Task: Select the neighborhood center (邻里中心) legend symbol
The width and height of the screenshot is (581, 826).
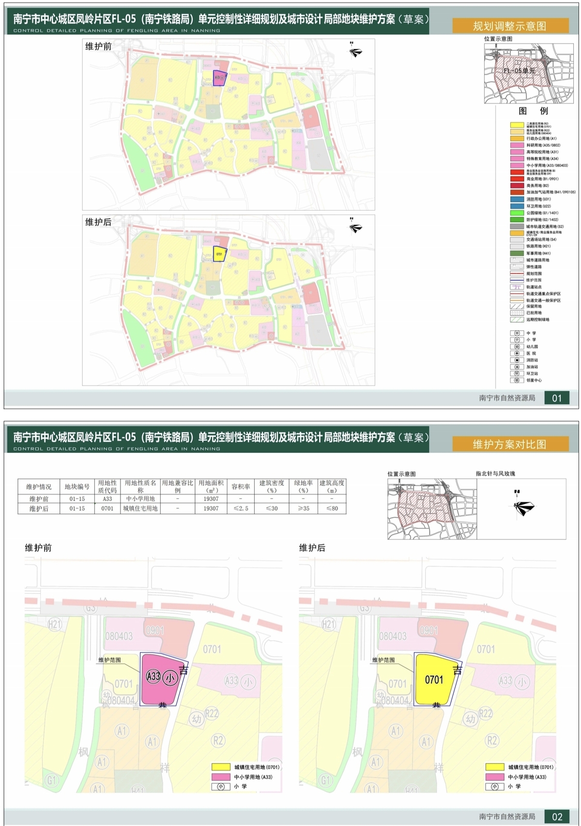Action: coord(517,381)
